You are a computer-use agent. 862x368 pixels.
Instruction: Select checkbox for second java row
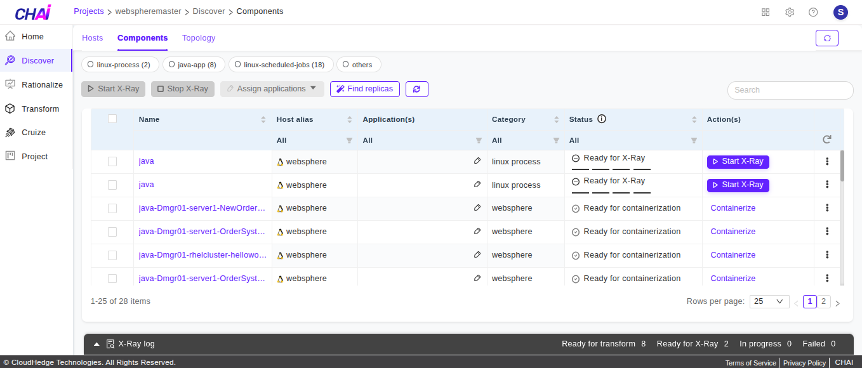tap(112, 185)
